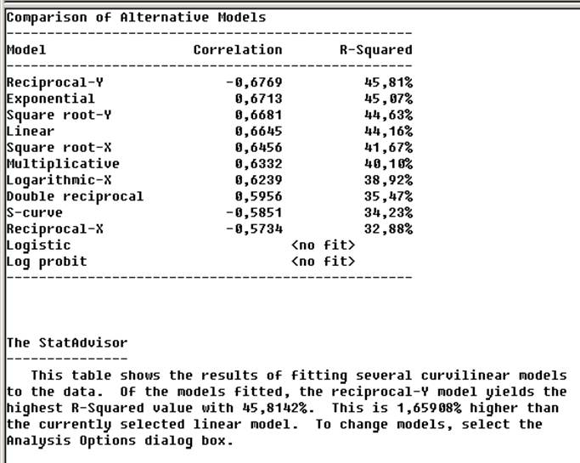
Task: Click the Model column header
Action: click(x=26, y=50)
